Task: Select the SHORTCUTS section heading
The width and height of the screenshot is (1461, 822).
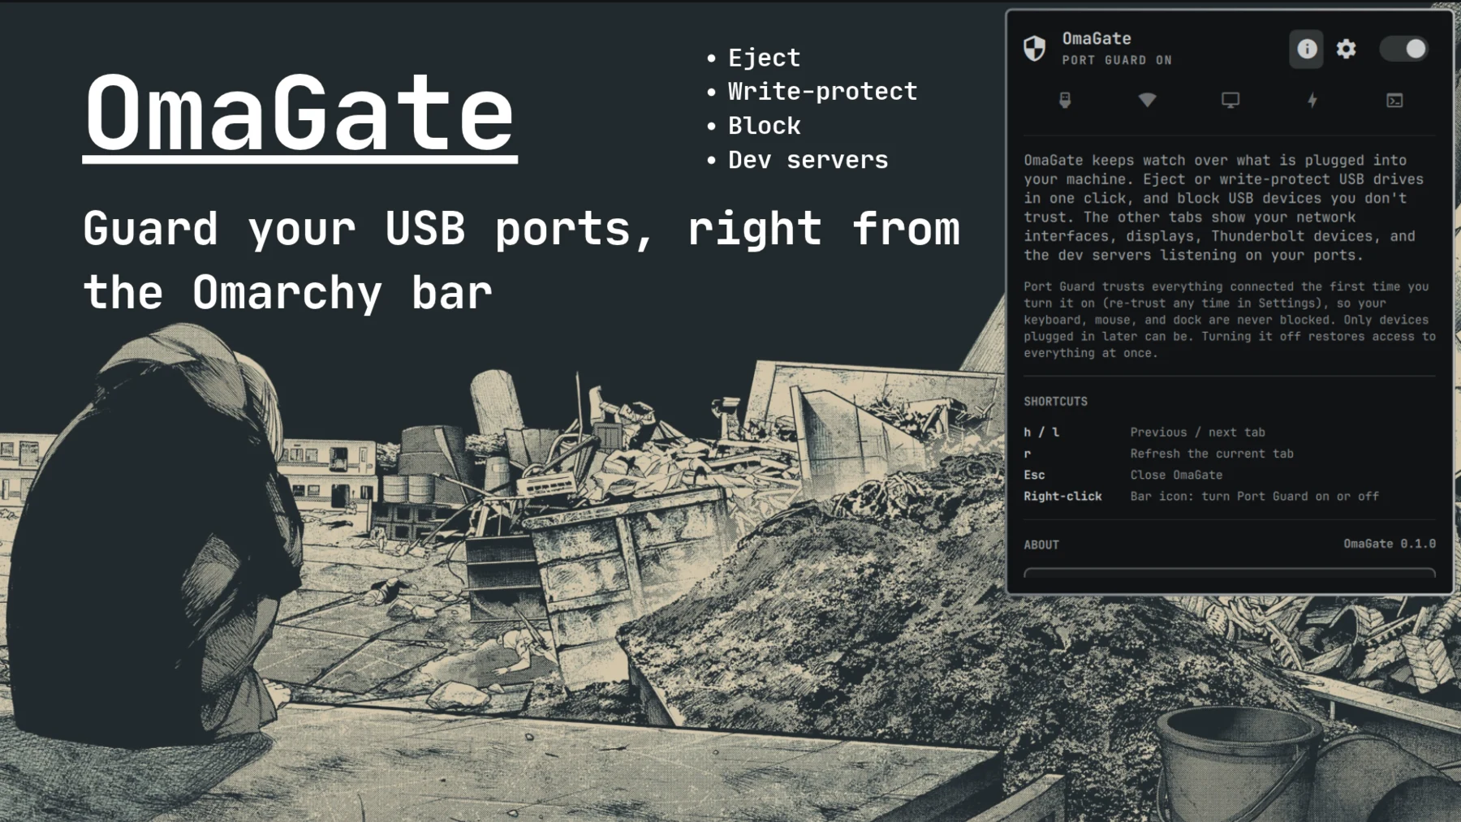Action: point(1055,402)
